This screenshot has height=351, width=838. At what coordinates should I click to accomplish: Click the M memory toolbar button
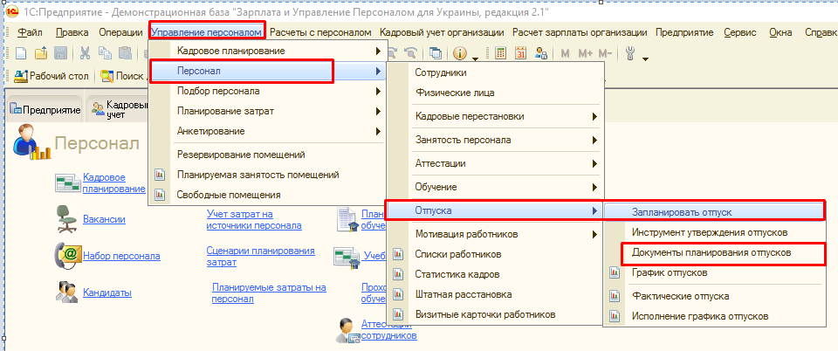point(566,53)
